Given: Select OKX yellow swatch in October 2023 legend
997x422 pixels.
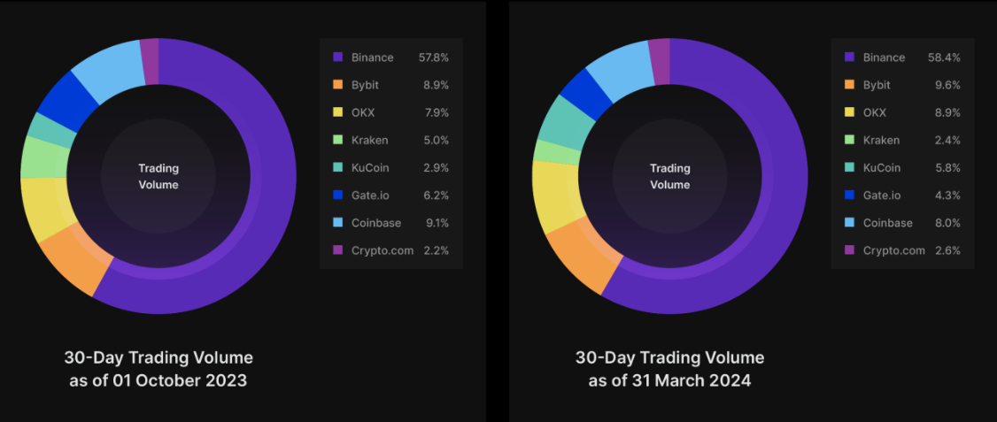Looking at the screenshot, I should point(337,112).
